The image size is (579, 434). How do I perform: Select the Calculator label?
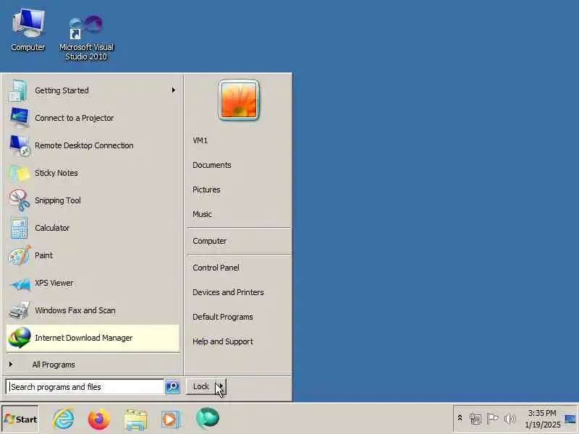pos(52,228)
